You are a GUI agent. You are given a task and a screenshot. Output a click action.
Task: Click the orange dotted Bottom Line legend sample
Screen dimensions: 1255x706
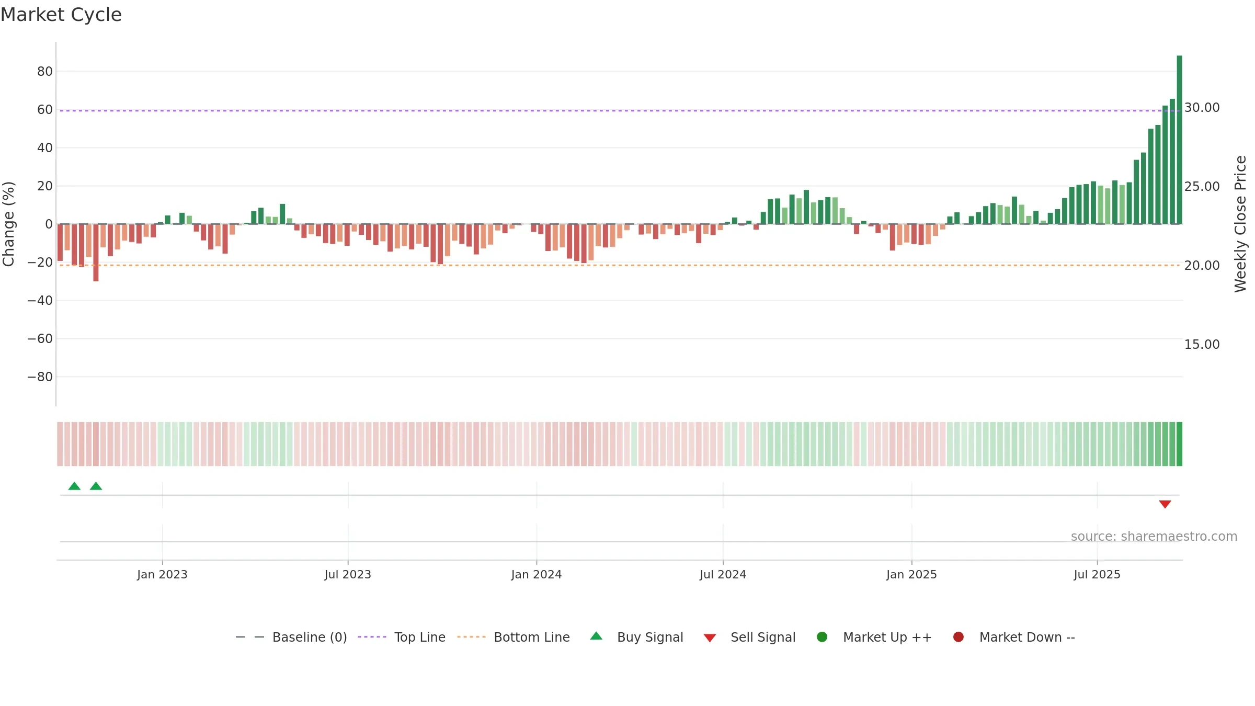coord(471,637)
